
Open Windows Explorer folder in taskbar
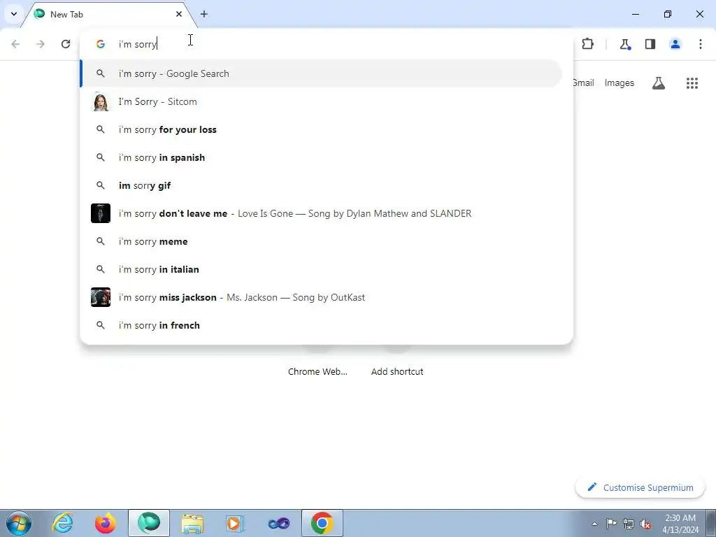[192, 523]
